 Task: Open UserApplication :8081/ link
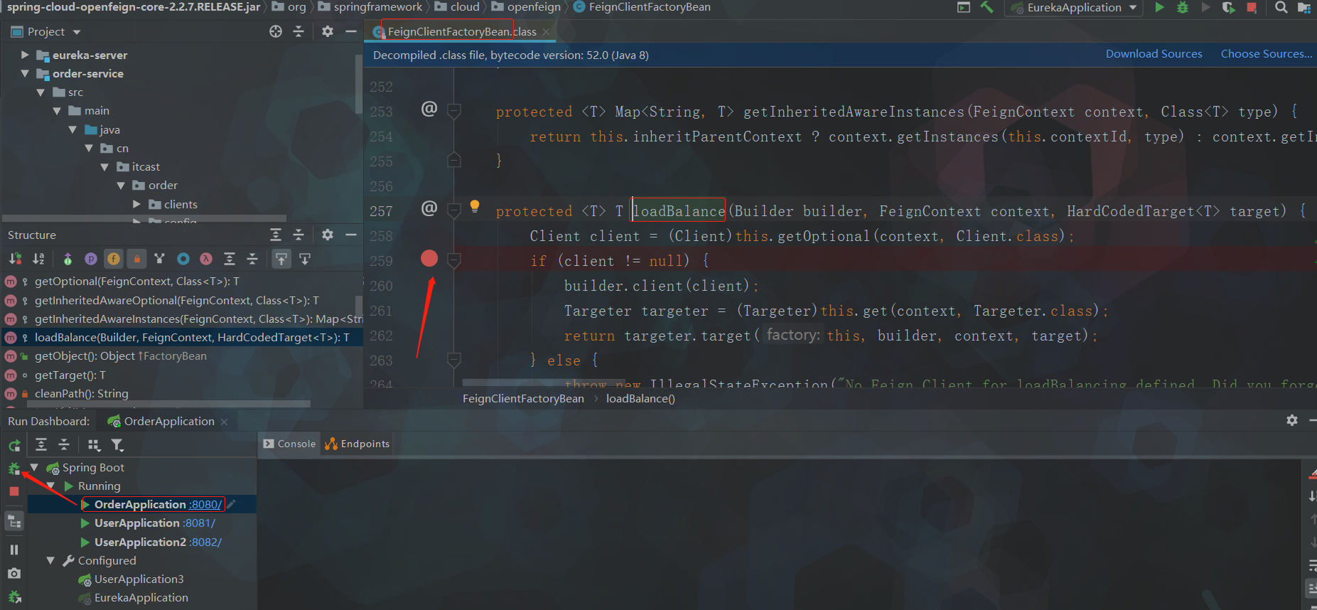click(199, 523)
